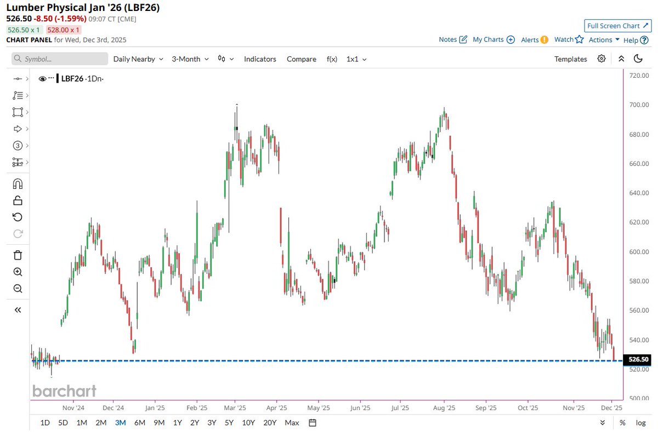The image size is (658, 432).
Task: Click the undo arrow icon
Action: tap(18, 217)
